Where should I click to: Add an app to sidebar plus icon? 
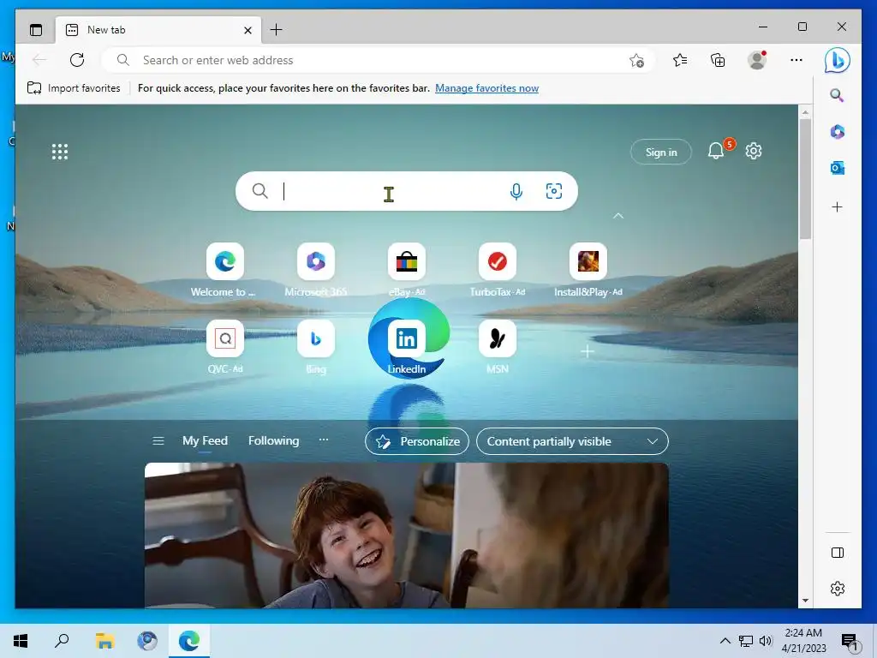[838, 207]
